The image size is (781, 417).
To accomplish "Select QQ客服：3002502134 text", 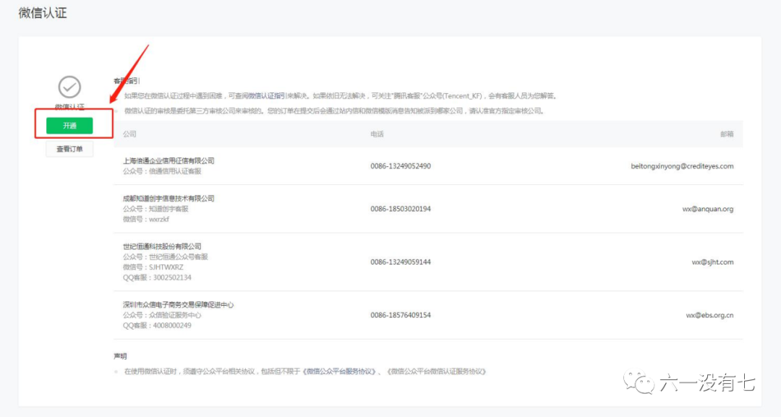I will point(157,278).
